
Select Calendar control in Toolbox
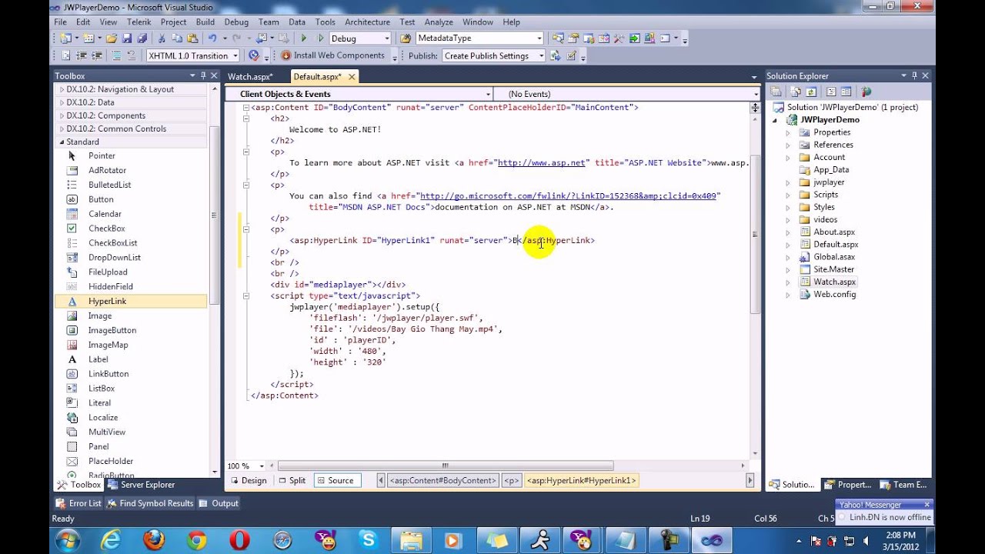pyautogui.click(x=132, y=214)
